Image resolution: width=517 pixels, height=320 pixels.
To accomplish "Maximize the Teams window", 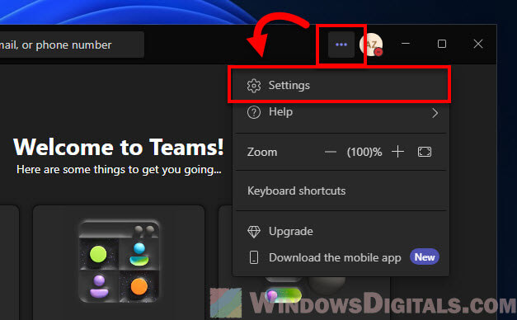I will tap(442, 44).
